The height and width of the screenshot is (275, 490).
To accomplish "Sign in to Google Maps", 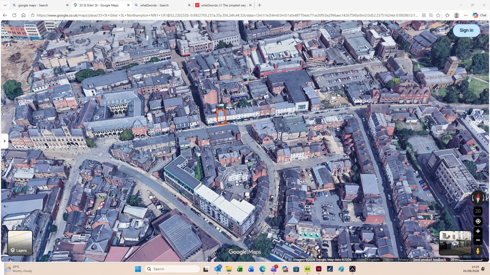I will click(466, 30).
